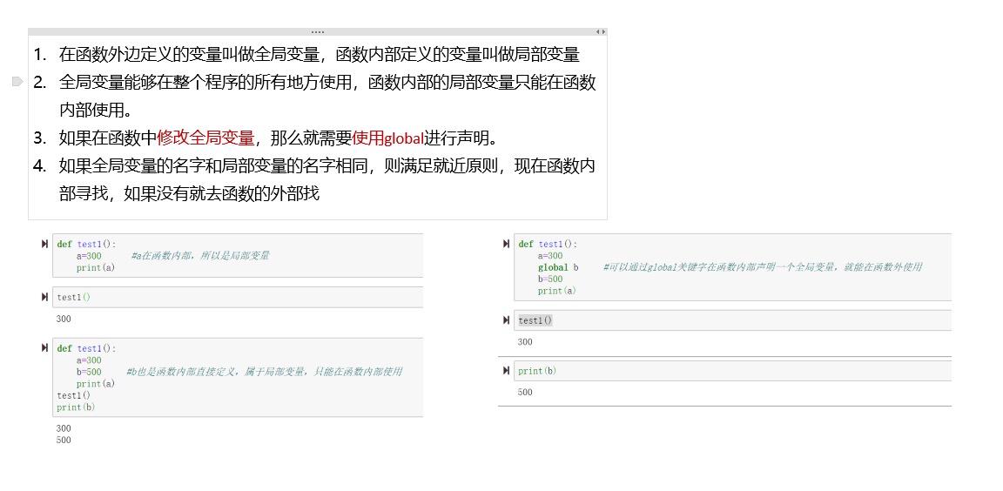This screenshot has height=491, width=1003.
Task: Click paragraph handle icon beside list item 2
Action: 17,82
